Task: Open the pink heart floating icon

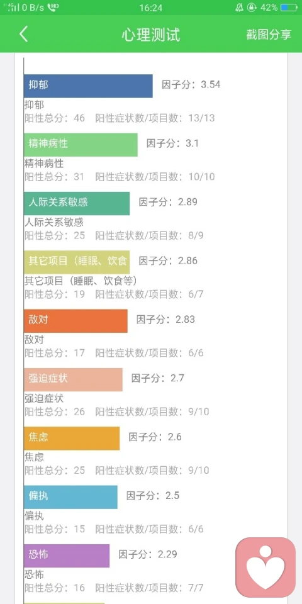Action: tap(266, 568)
